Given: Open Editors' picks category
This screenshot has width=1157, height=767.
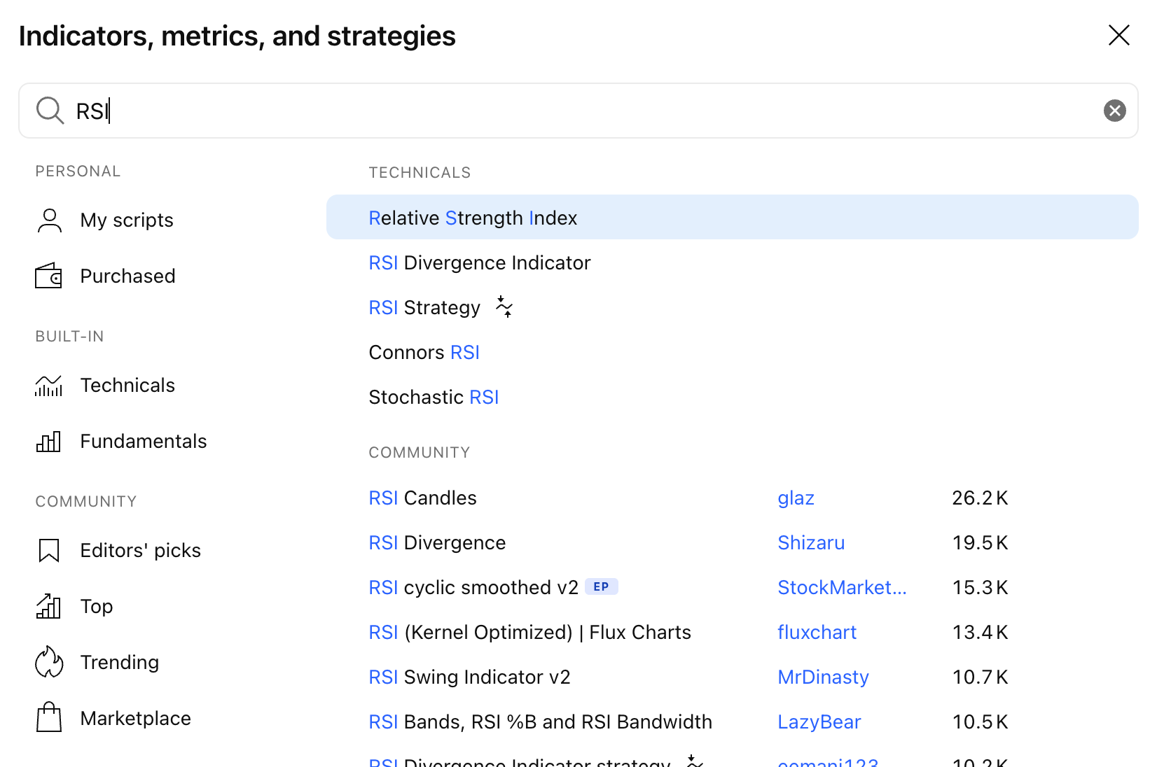Looking at the screenshot, I should tap(140, 550).
